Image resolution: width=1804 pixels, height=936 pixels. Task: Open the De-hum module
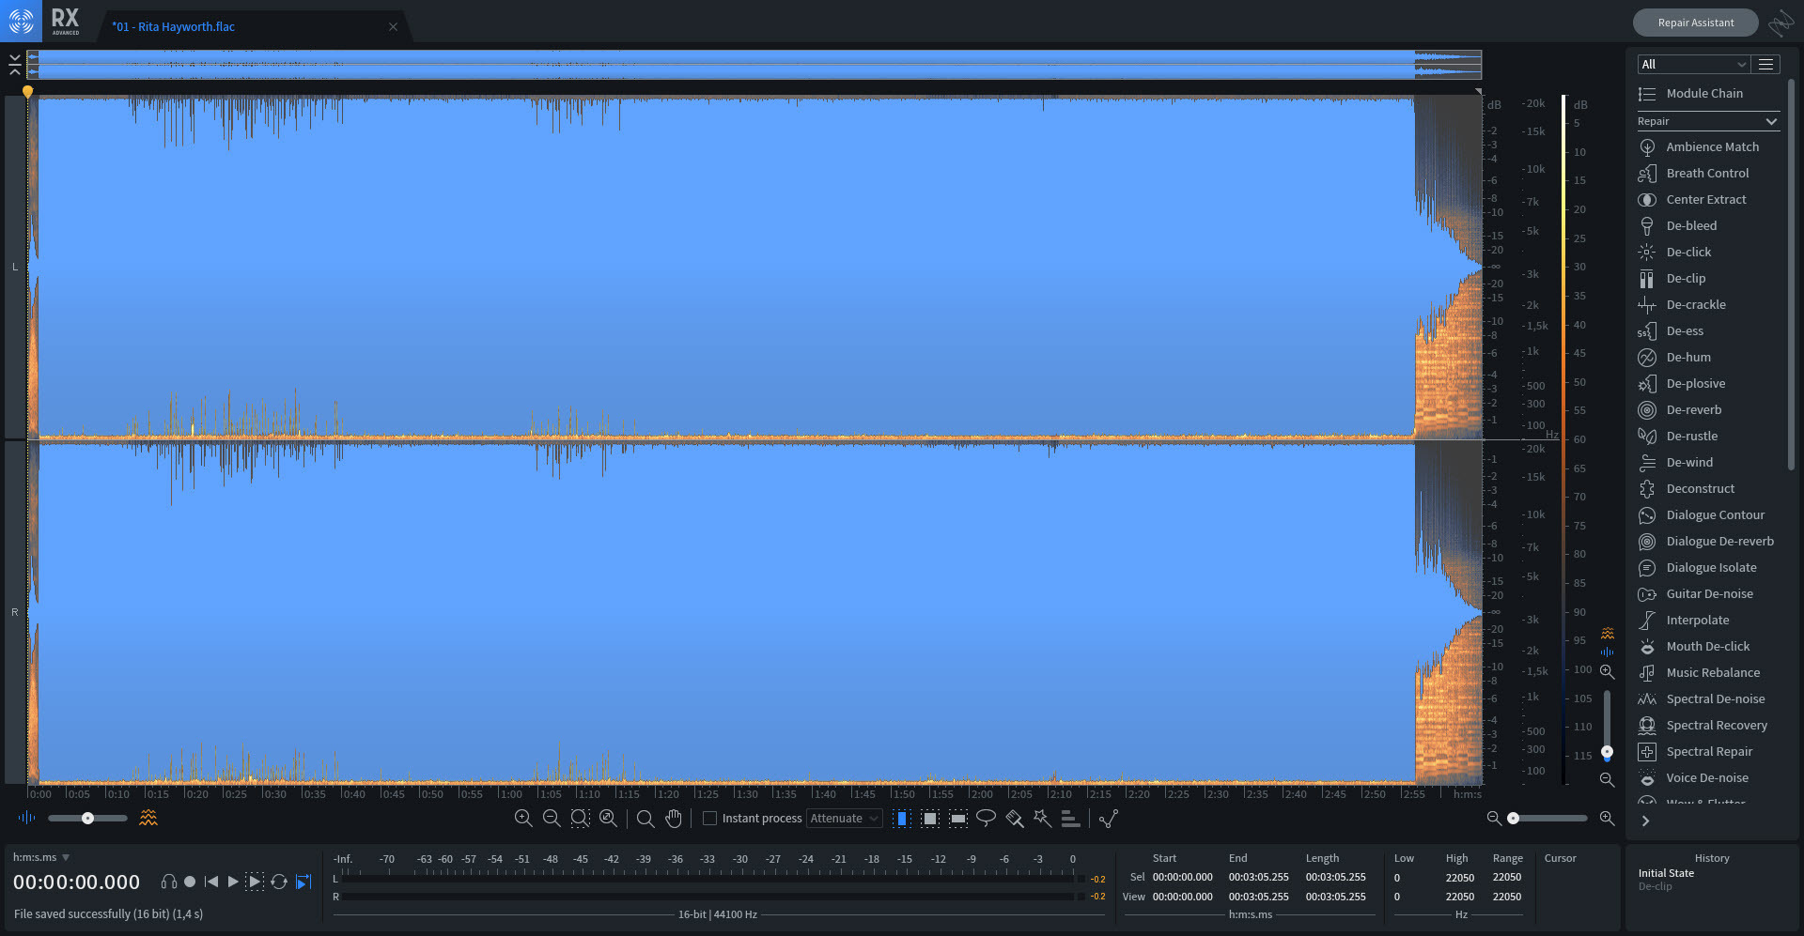1687,358
